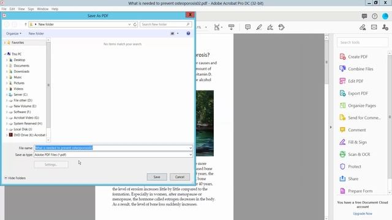Open the File name history dropdown
The width and height of the screenshot is (392, 220).
(x=190, y=148)
